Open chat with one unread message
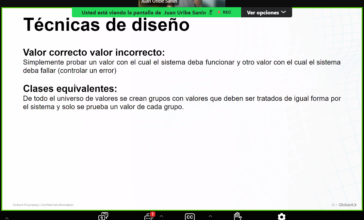364x220 pixels. tap(148, 217)
